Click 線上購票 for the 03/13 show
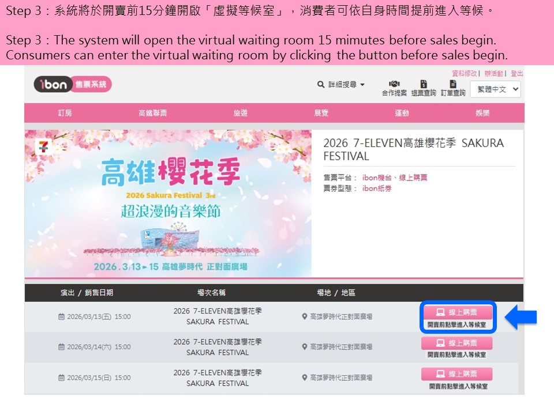554x415 pixels. coord(457,312)
